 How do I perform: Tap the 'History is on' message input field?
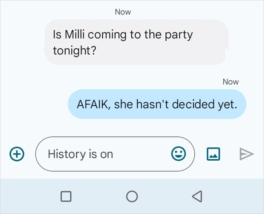pos(99,154)
